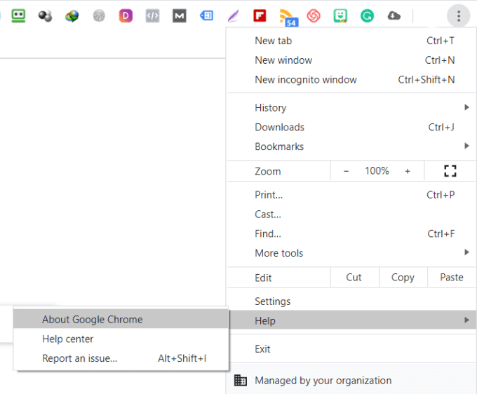Click the gray circular ball extension icon
The height and width of the screenshot is (394, 477).
tap(99, 16)
